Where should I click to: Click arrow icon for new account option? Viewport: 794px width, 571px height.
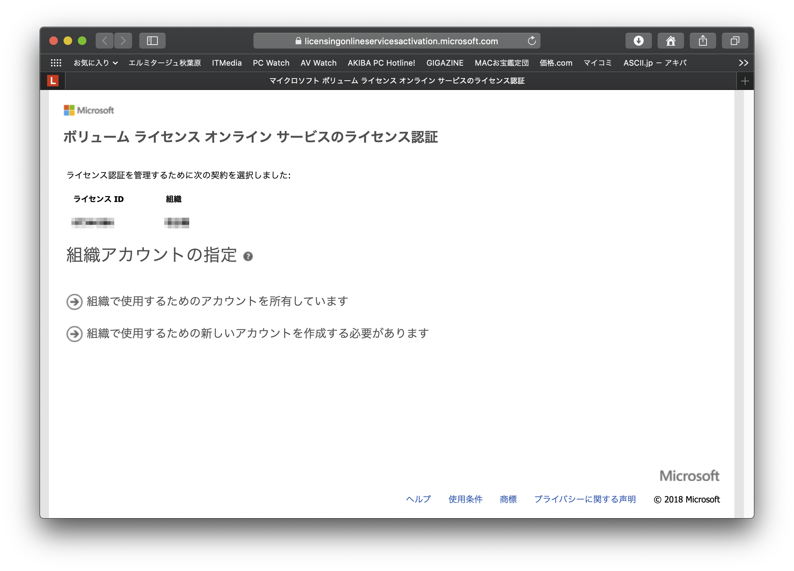[x=75, y=334]
